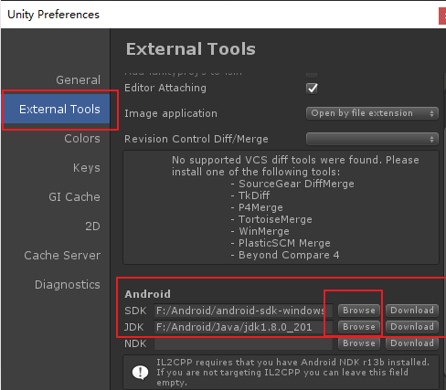The image size is (446, 390).
Task: Click the 'No supported VCS diff tools' message
Action: pyautogui.click(x=295, y=166)
